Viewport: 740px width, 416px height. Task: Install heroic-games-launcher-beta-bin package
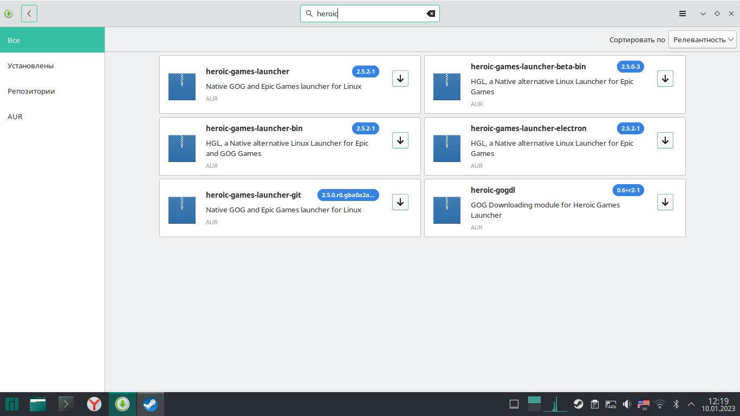[x=665, y=79]
